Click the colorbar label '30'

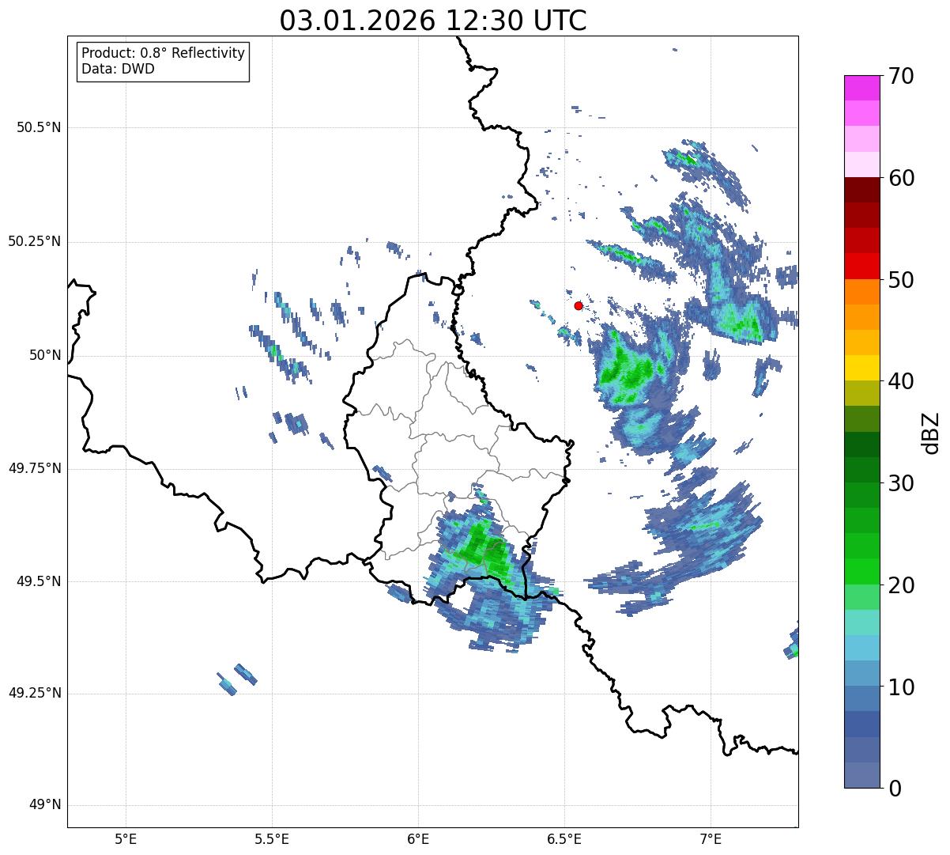pyautogui.click(x=901, y=483)
